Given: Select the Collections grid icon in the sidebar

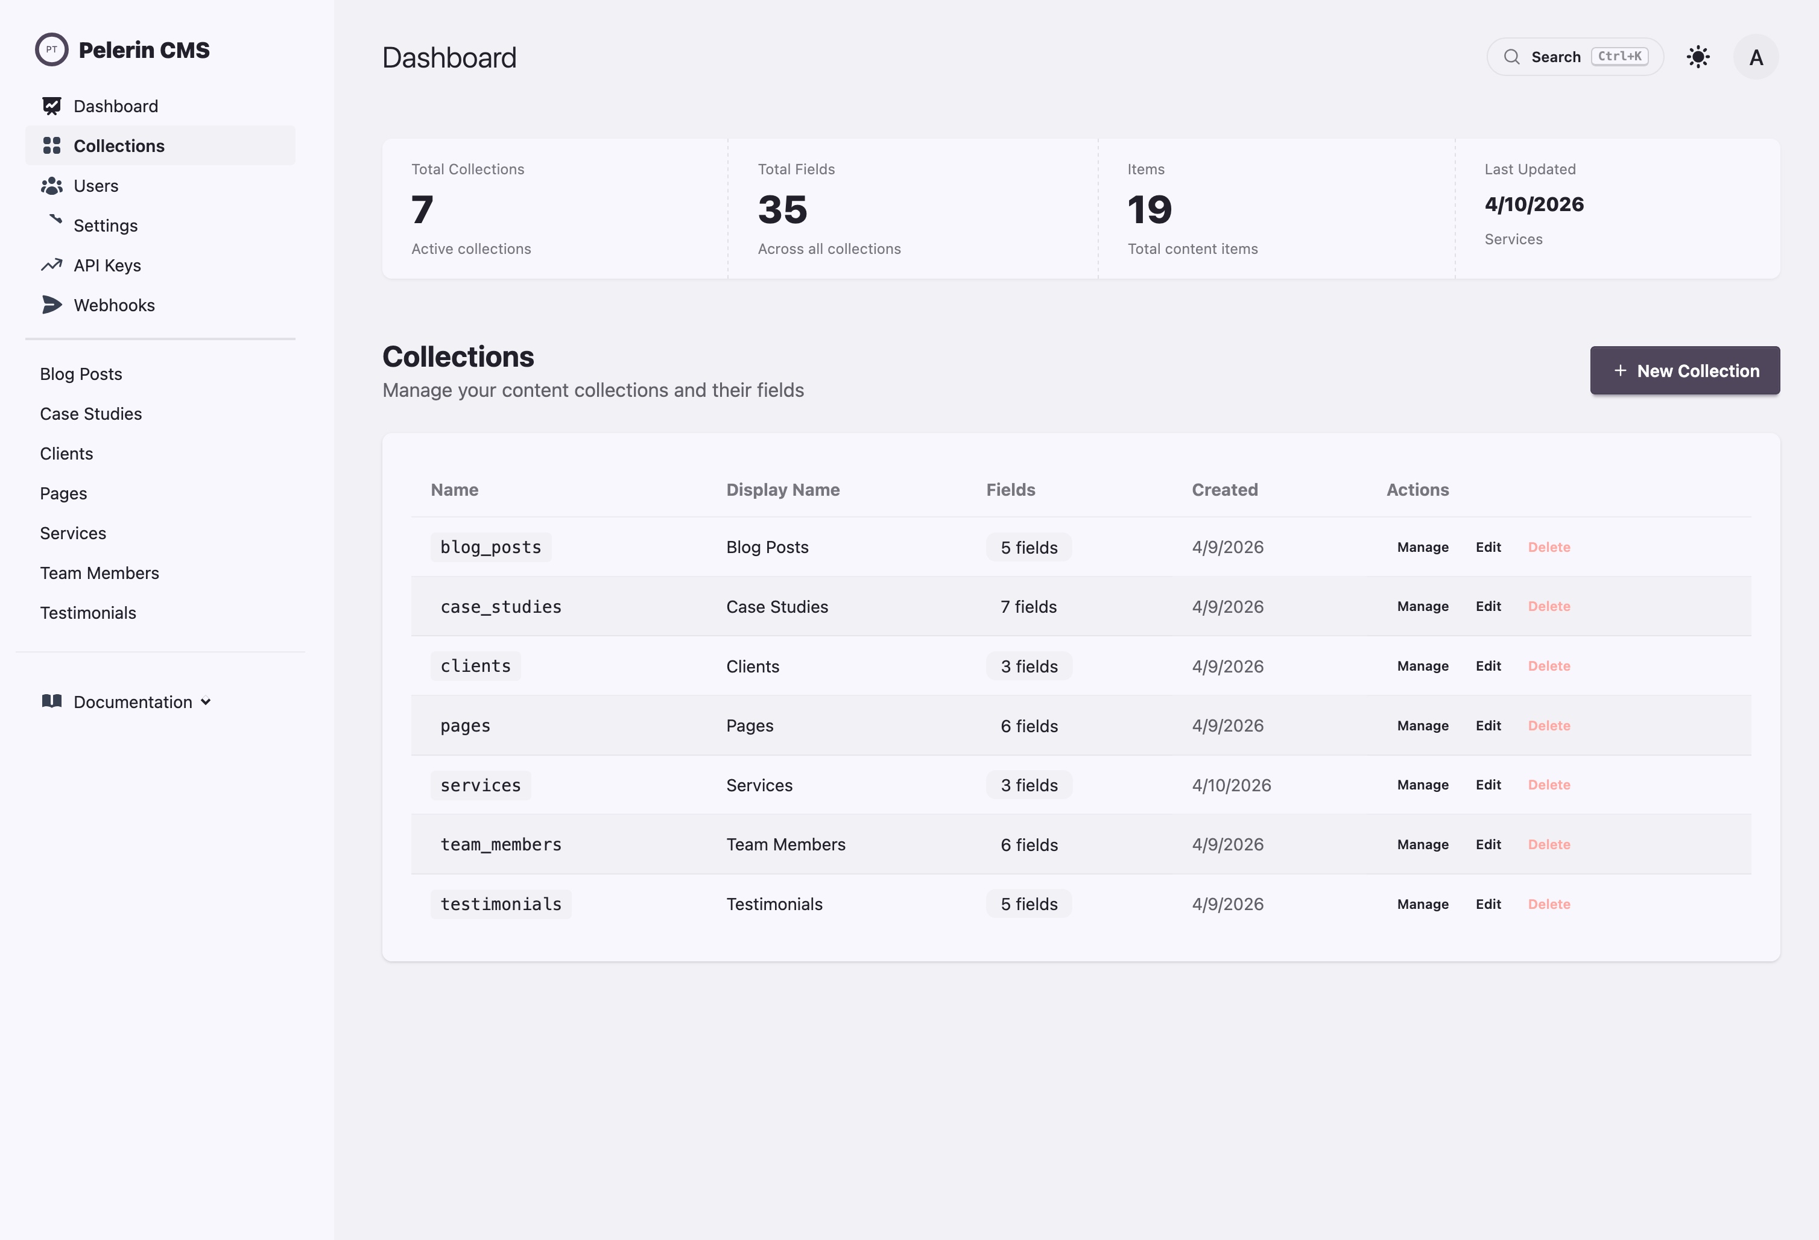Looking at the screenshot, I should click(x=51, y=145).
